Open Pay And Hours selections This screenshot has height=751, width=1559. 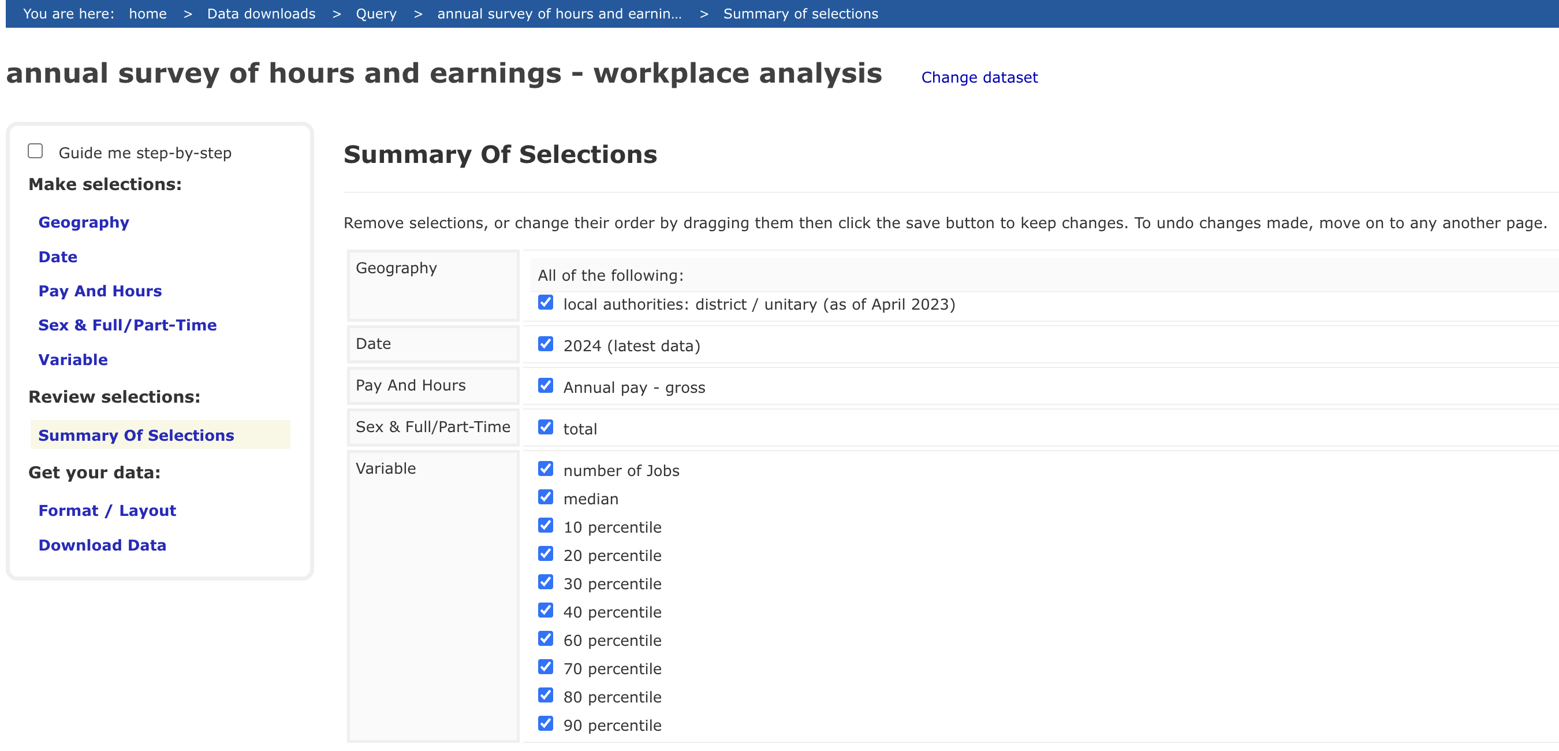click(100, 291)
